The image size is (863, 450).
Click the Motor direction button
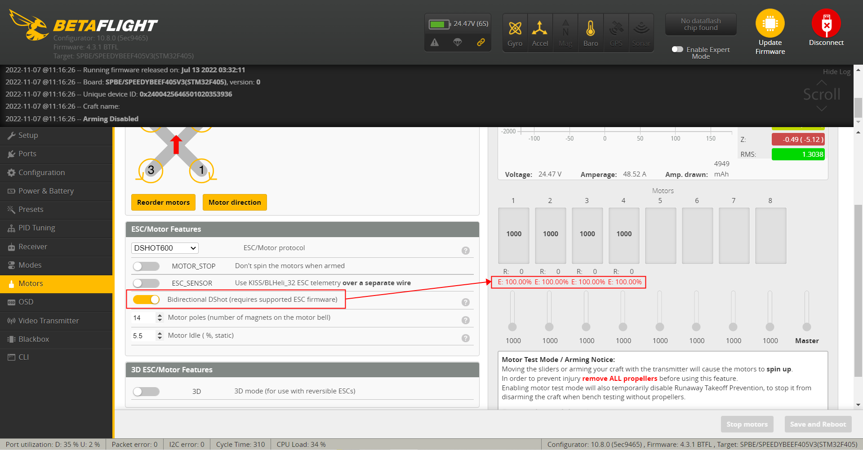235,203
